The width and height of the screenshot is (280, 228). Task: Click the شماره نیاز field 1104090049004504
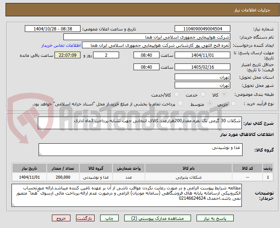coord(202,29)
